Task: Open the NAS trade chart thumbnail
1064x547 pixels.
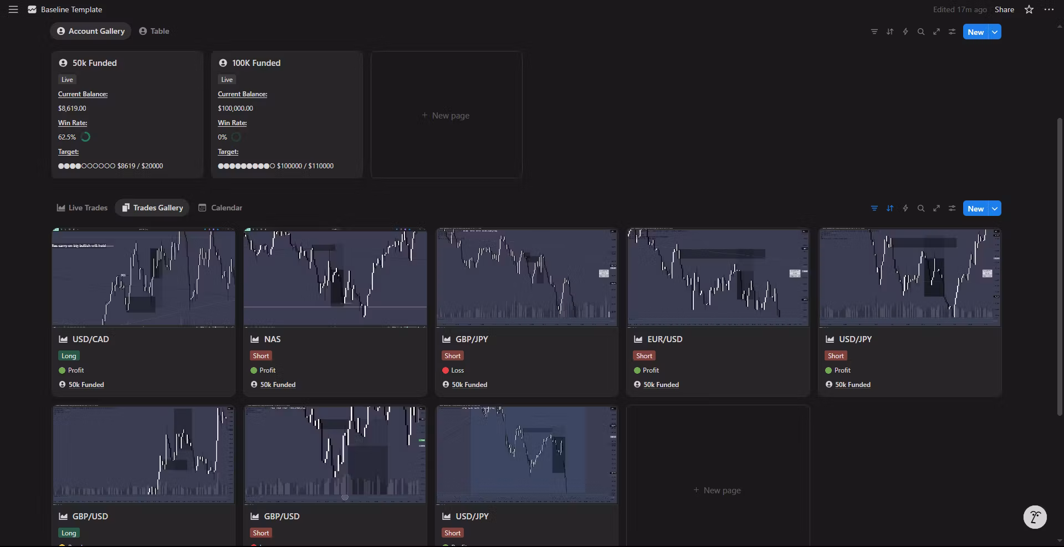Action: click(x=335, y=278)
